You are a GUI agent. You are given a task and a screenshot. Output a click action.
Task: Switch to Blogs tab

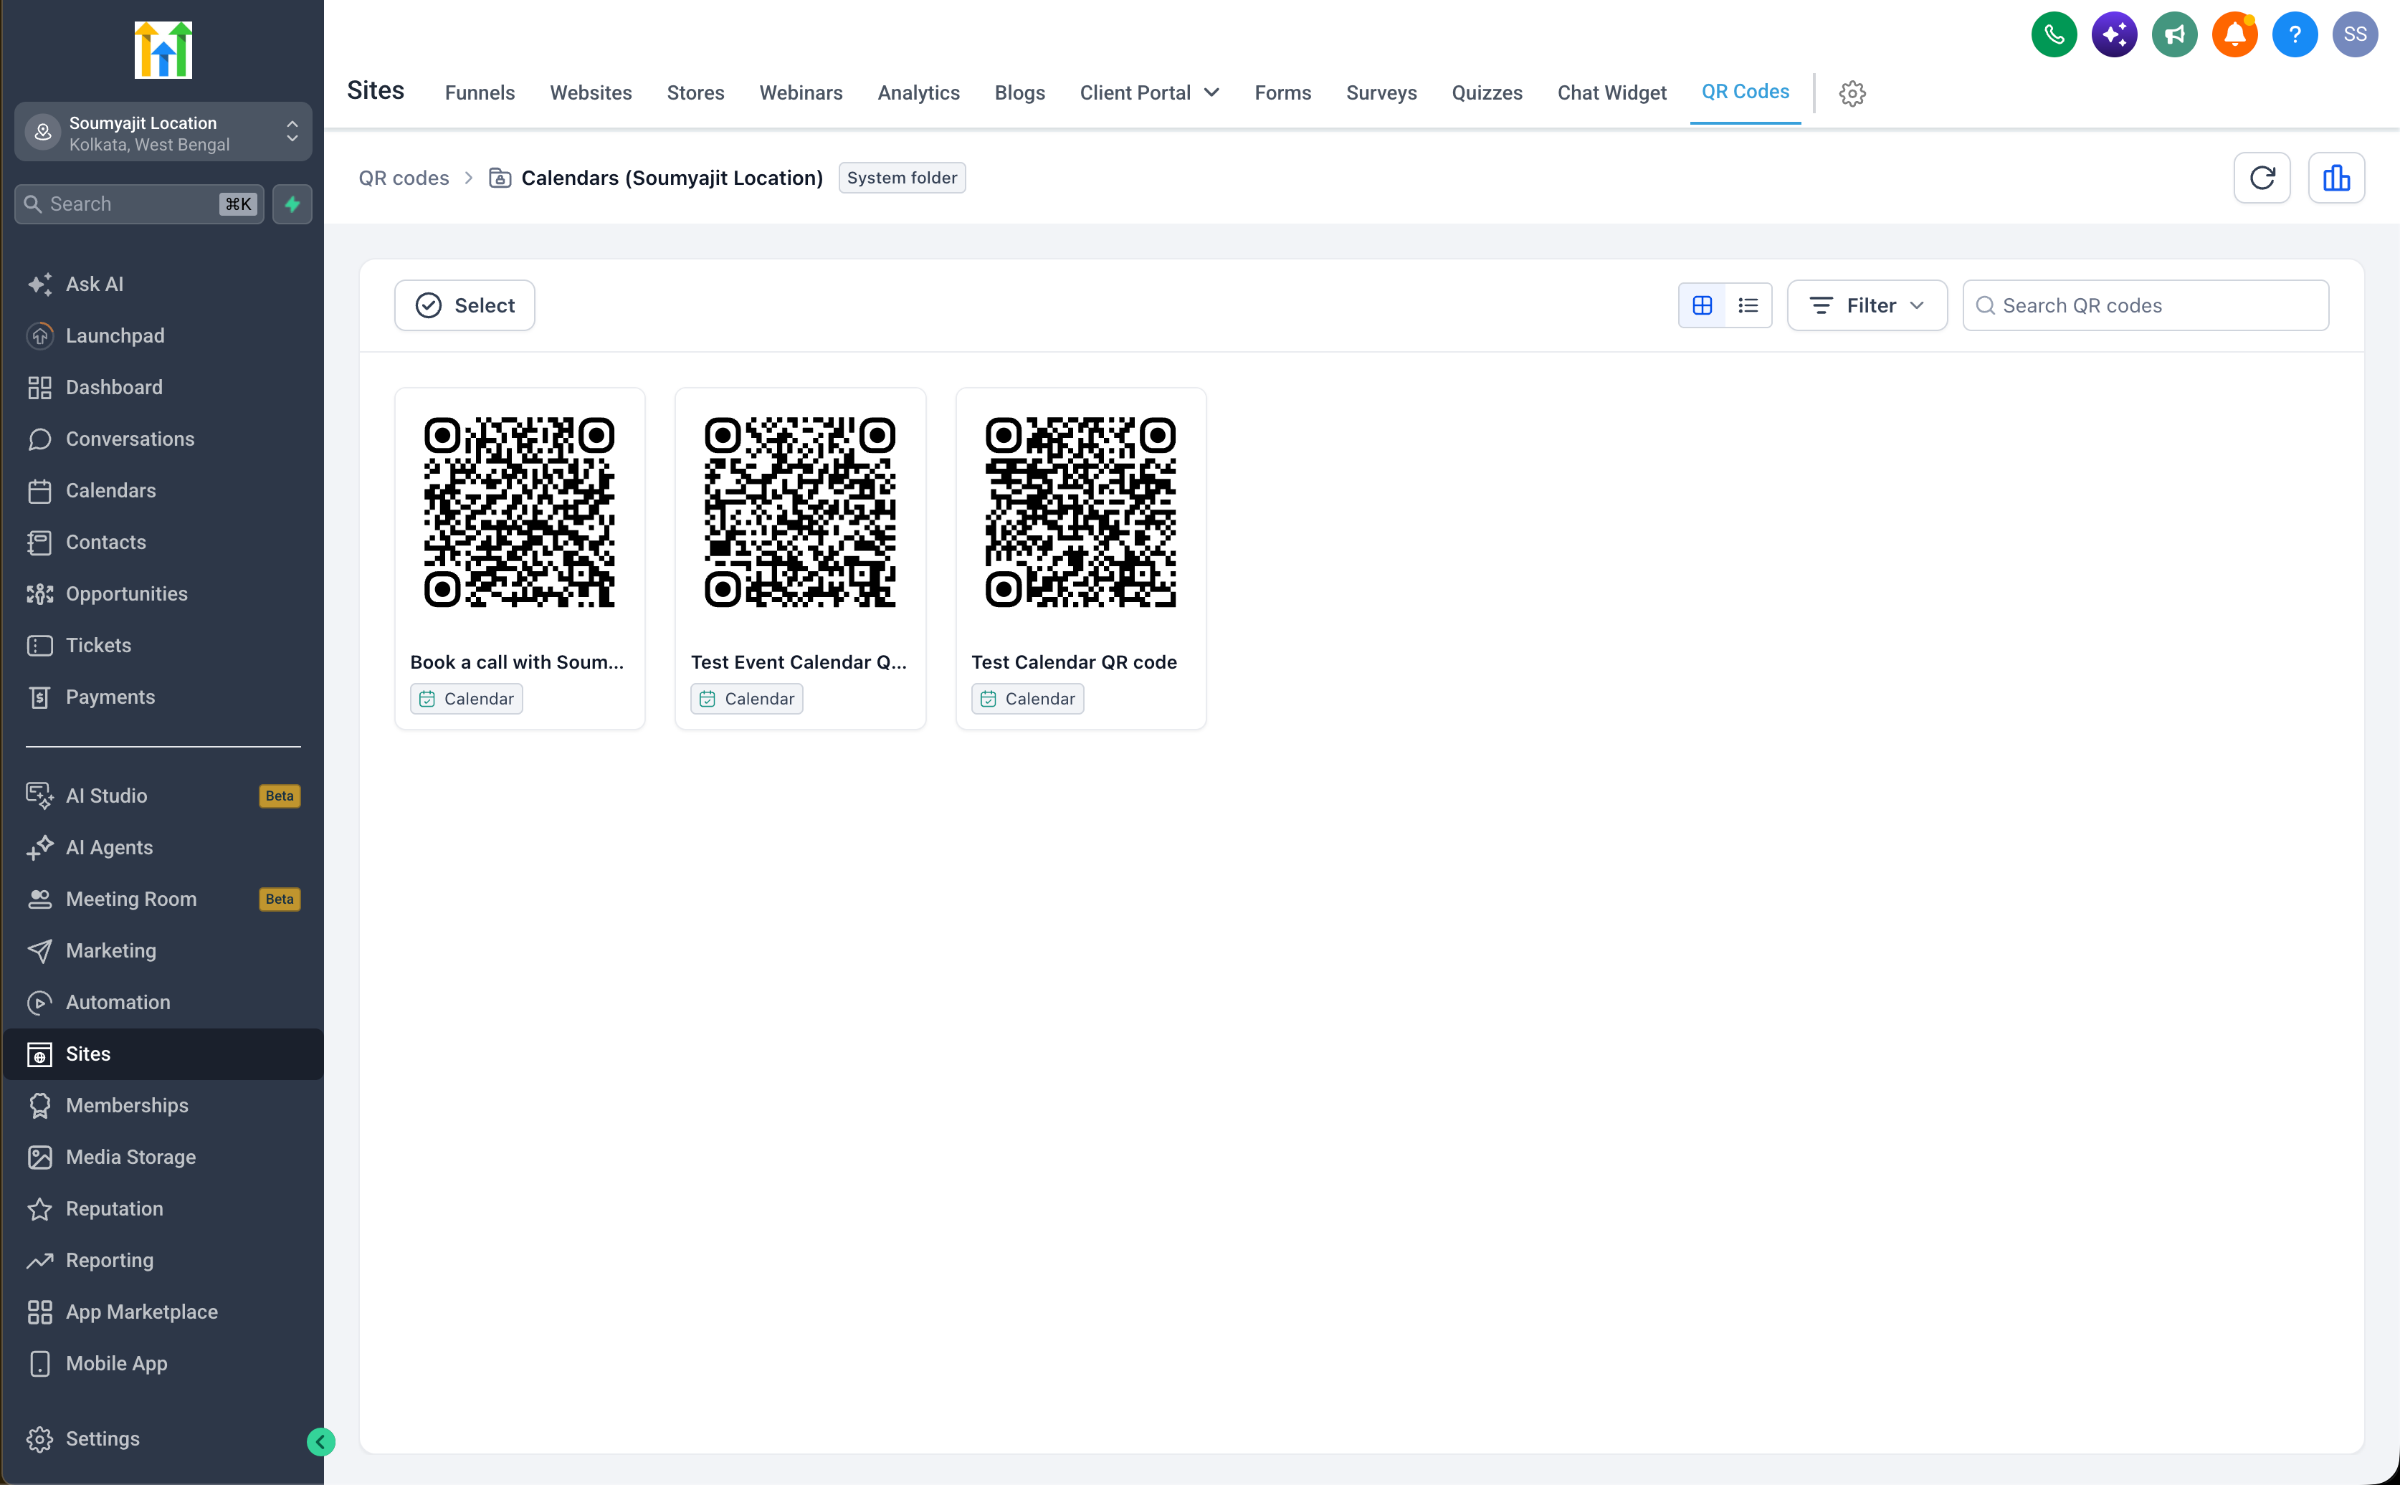(1019, 92)
